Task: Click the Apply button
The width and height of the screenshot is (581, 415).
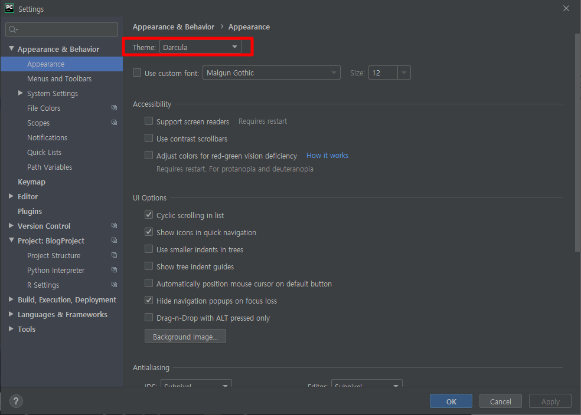Action: click(x=550, y=401)
